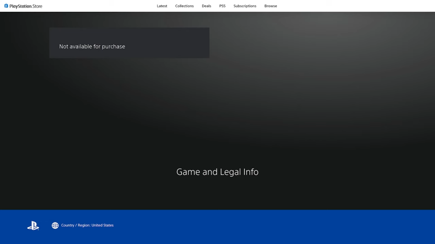435x244 pixels.
Task: Click the globe icon for region
Action: click(55, 225)
